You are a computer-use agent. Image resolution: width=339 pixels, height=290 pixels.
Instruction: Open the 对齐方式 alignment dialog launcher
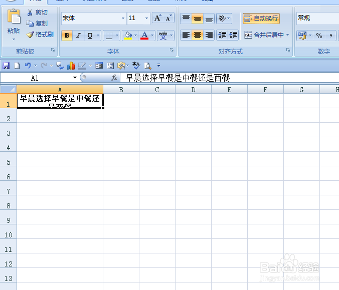[288, 50]
